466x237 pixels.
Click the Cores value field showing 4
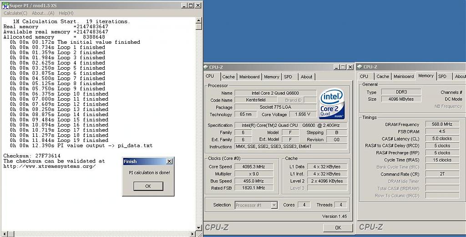(304, 205)
